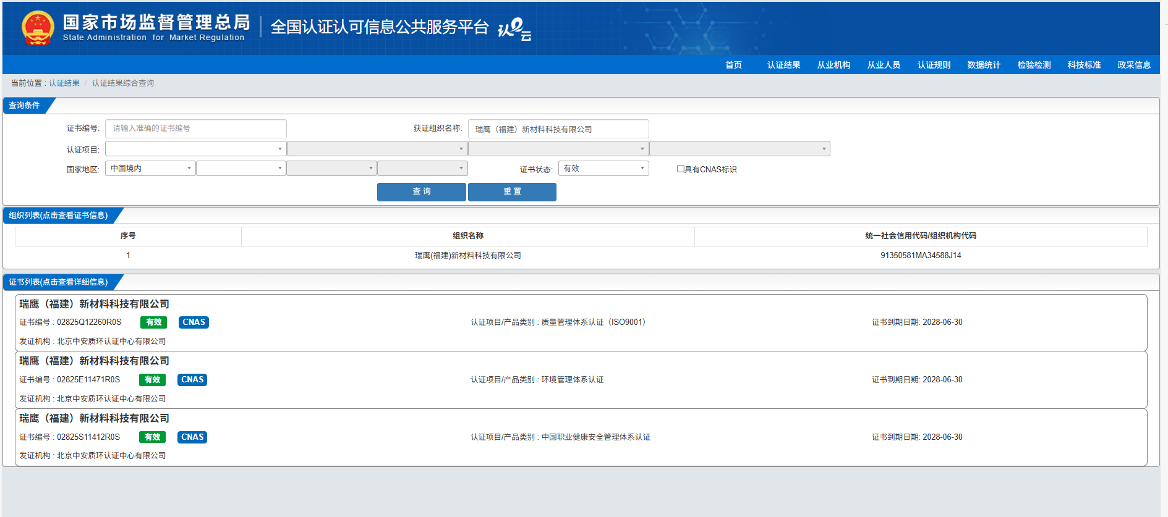Image resolution: width=1168 pixels, height=517 pixels.
Task: Expand the 认证项目 first dropdown
Action: [x=195, y=149]
